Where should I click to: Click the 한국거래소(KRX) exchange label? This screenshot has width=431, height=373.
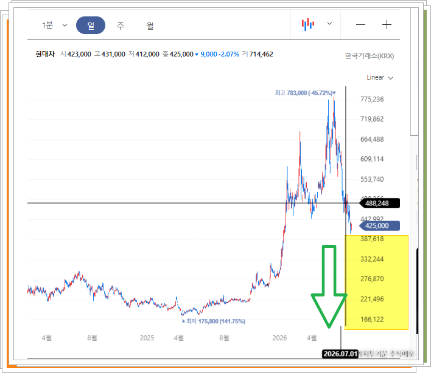pos(370,56)
